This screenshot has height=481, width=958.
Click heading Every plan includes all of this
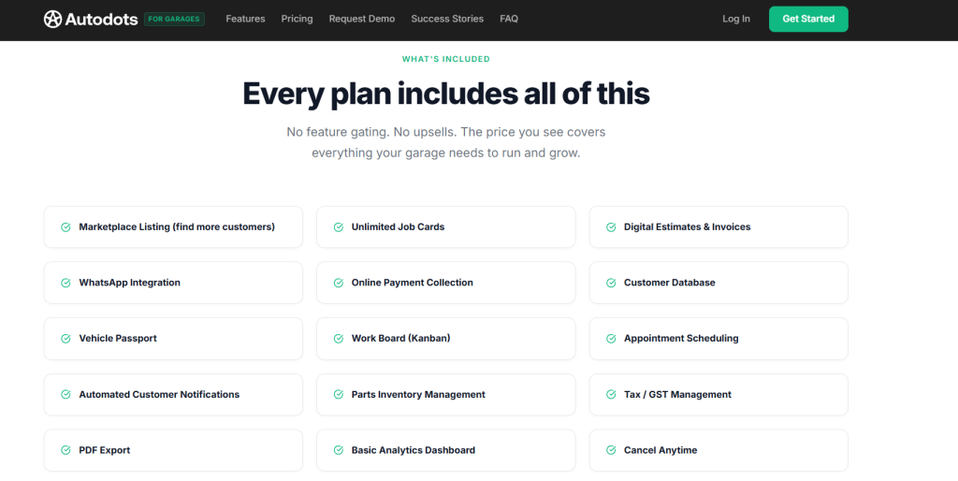[446, 94]
